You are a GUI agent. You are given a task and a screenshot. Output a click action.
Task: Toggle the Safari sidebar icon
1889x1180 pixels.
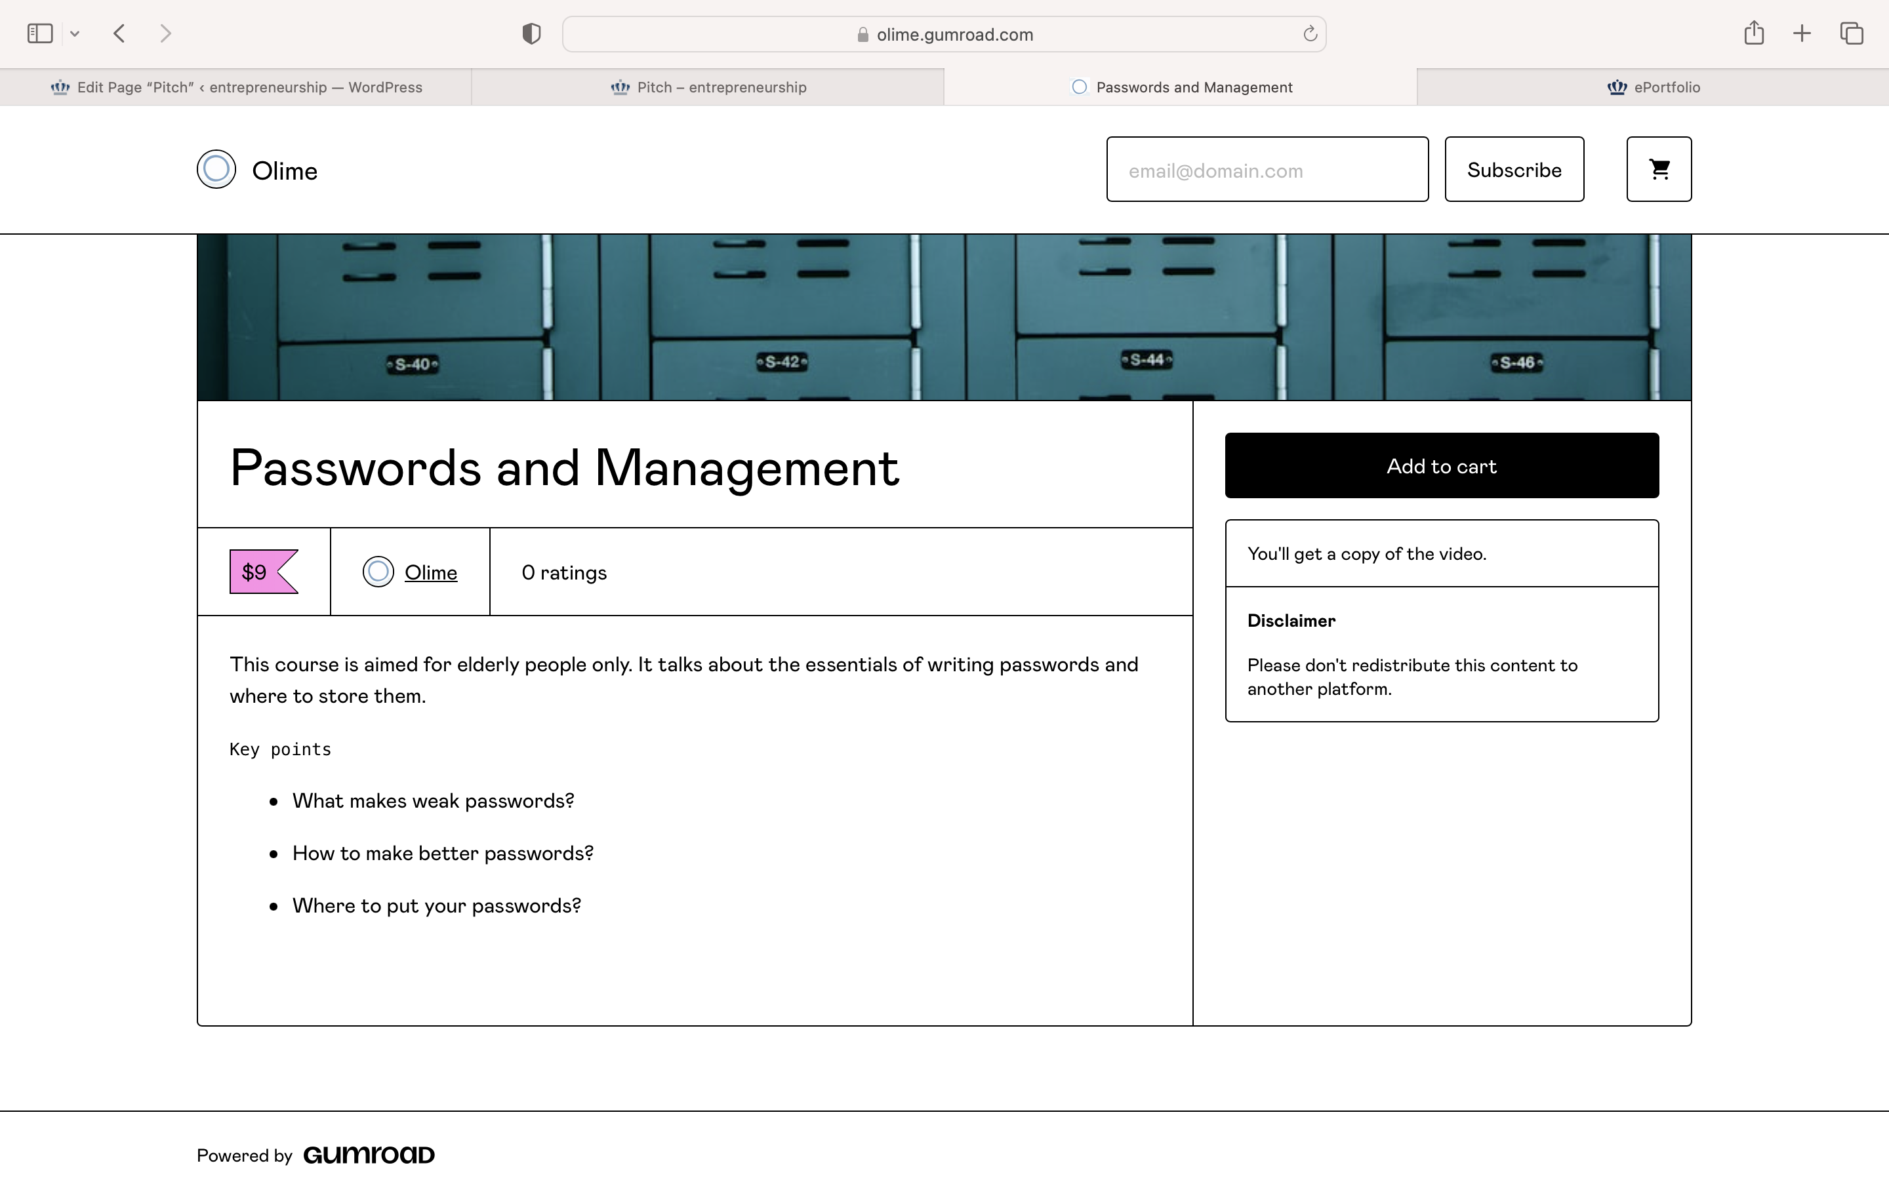[40, 33]
